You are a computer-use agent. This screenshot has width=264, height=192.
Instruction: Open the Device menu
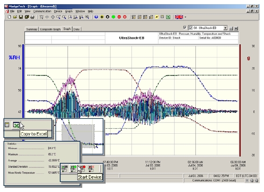[x=58, y=11]
